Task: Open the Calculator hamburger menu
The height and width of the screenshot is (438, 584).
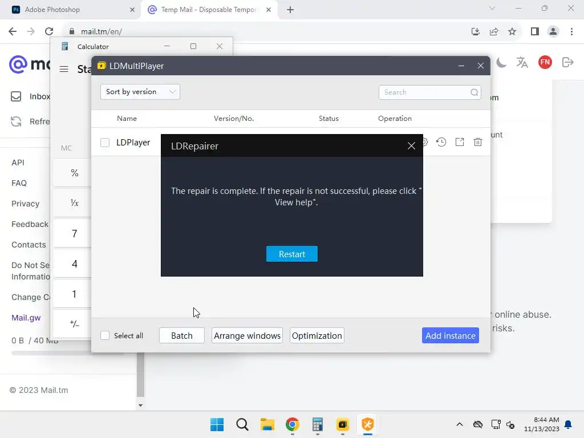Action: (64, 69)
